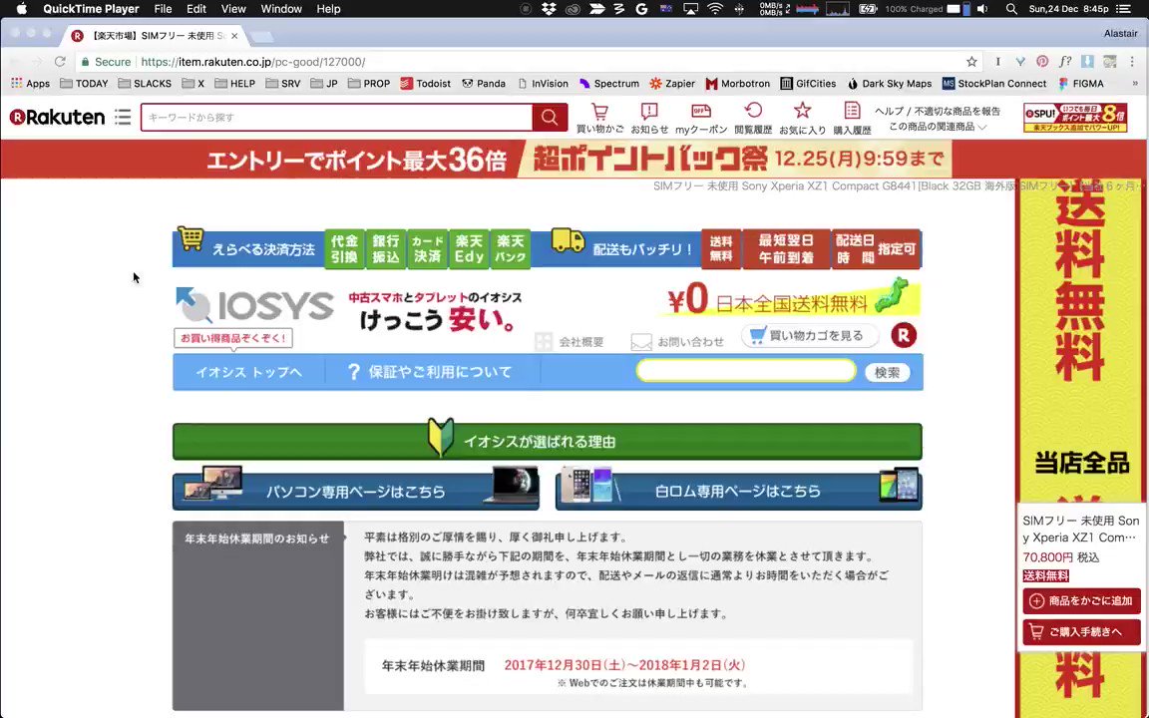Click the Rakuten logo
1149x718 pixels.
coord(57,118)
